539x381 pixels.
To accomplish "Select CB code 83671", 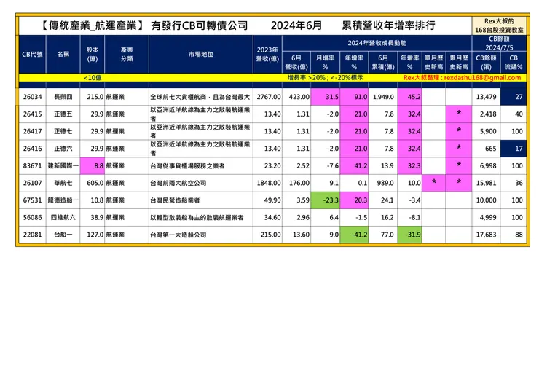I will 32,166.
